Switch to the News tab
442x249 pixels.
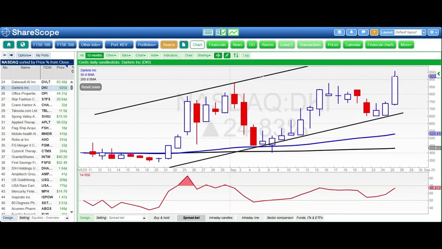pos(238,45)
